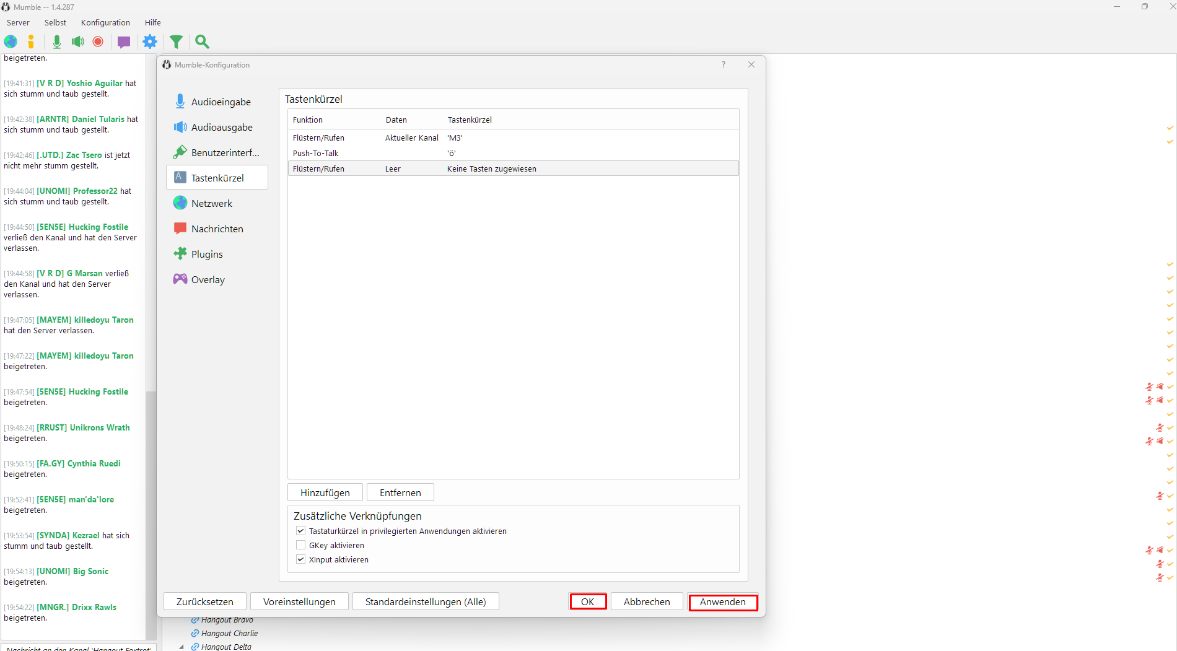Select Audioausgabe speaker icon in sidebar
This screenshot has height=651, width=1177.
[x=180, y=127]
